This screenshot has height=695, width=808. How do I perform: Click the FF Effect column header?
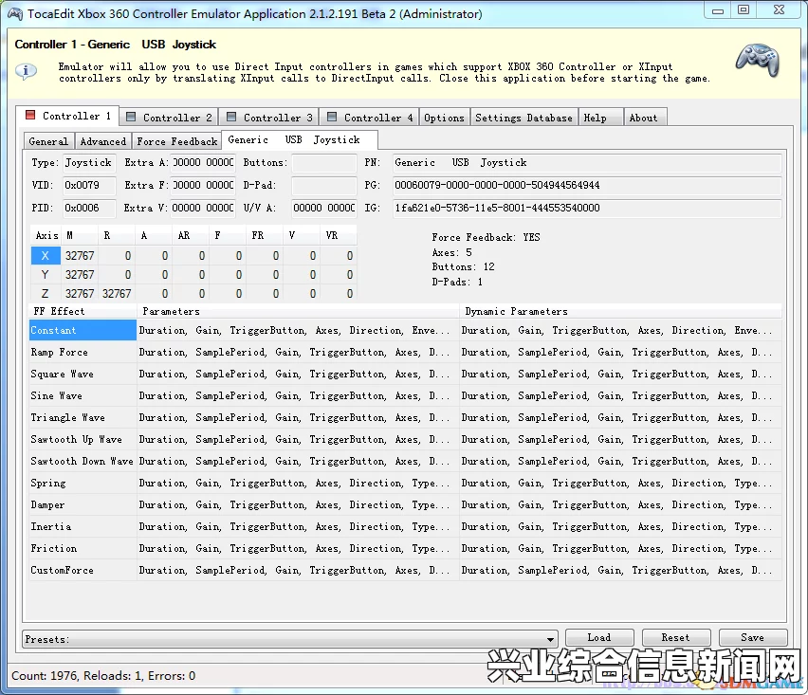(83, 311)
